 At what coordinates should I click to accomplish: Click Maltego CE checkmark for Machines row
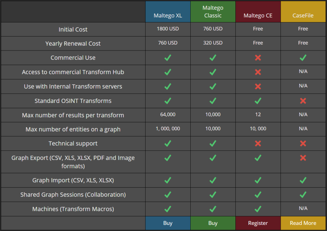pyautogui.click(x=258, y=209)
